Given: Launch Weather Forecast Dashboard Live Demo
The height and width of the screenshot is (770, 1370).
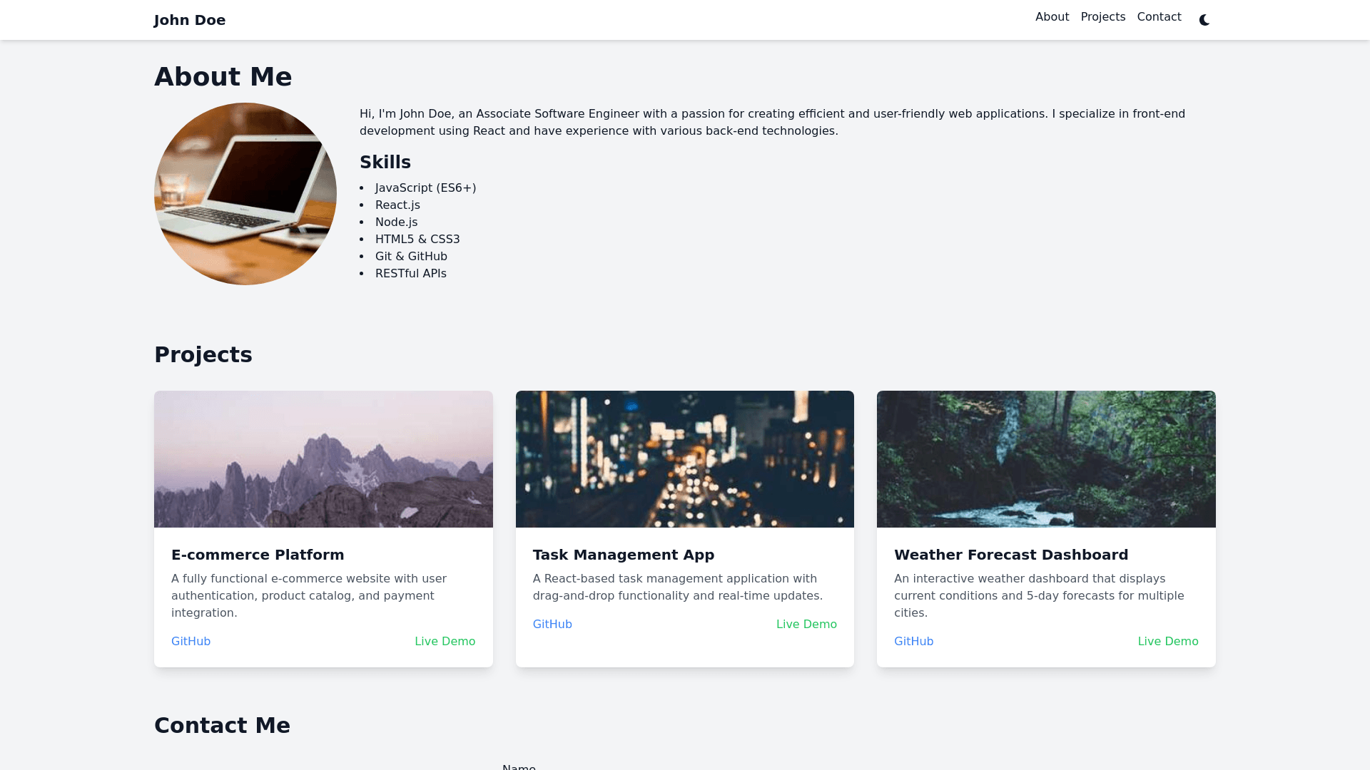Looking at the screenshot, I should pyautogui.click(x=1168, y=642).
